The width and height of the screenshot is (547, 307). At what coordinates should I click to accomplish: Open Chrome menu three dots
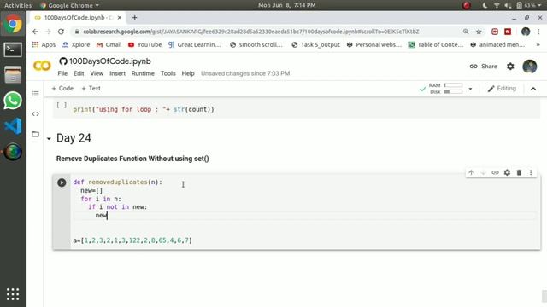point(538,32)
